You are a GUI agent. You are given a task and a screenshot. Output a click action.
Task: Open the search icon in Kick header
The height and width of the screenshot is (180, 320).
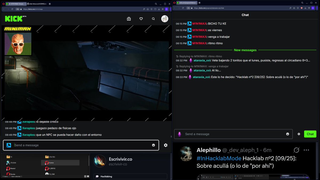[153, 19]
